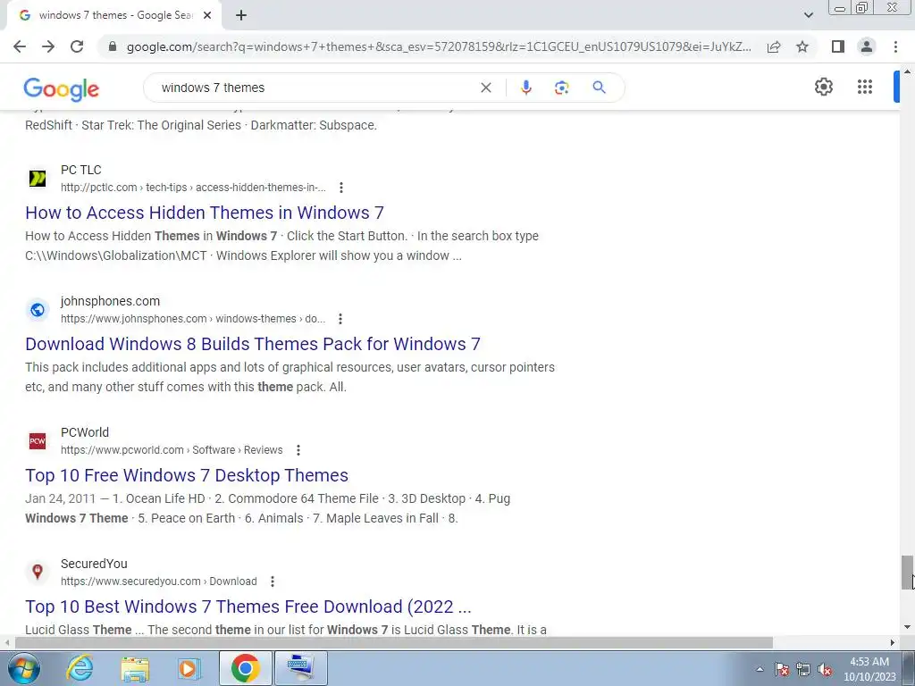Open more options for PCWorld result
Image resolution: width=915 pixels, height=686 pixels.
click(x=298, y=450)
